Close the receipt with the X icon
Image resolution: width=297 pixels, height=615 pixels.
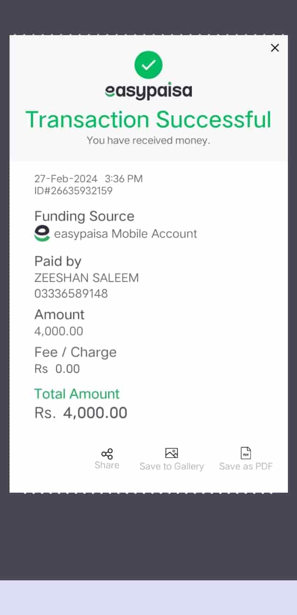point(275,48)
